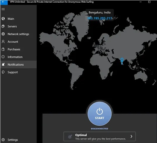
Task: Click the Notifications bell icon
Action: click(x=3, y=64)
